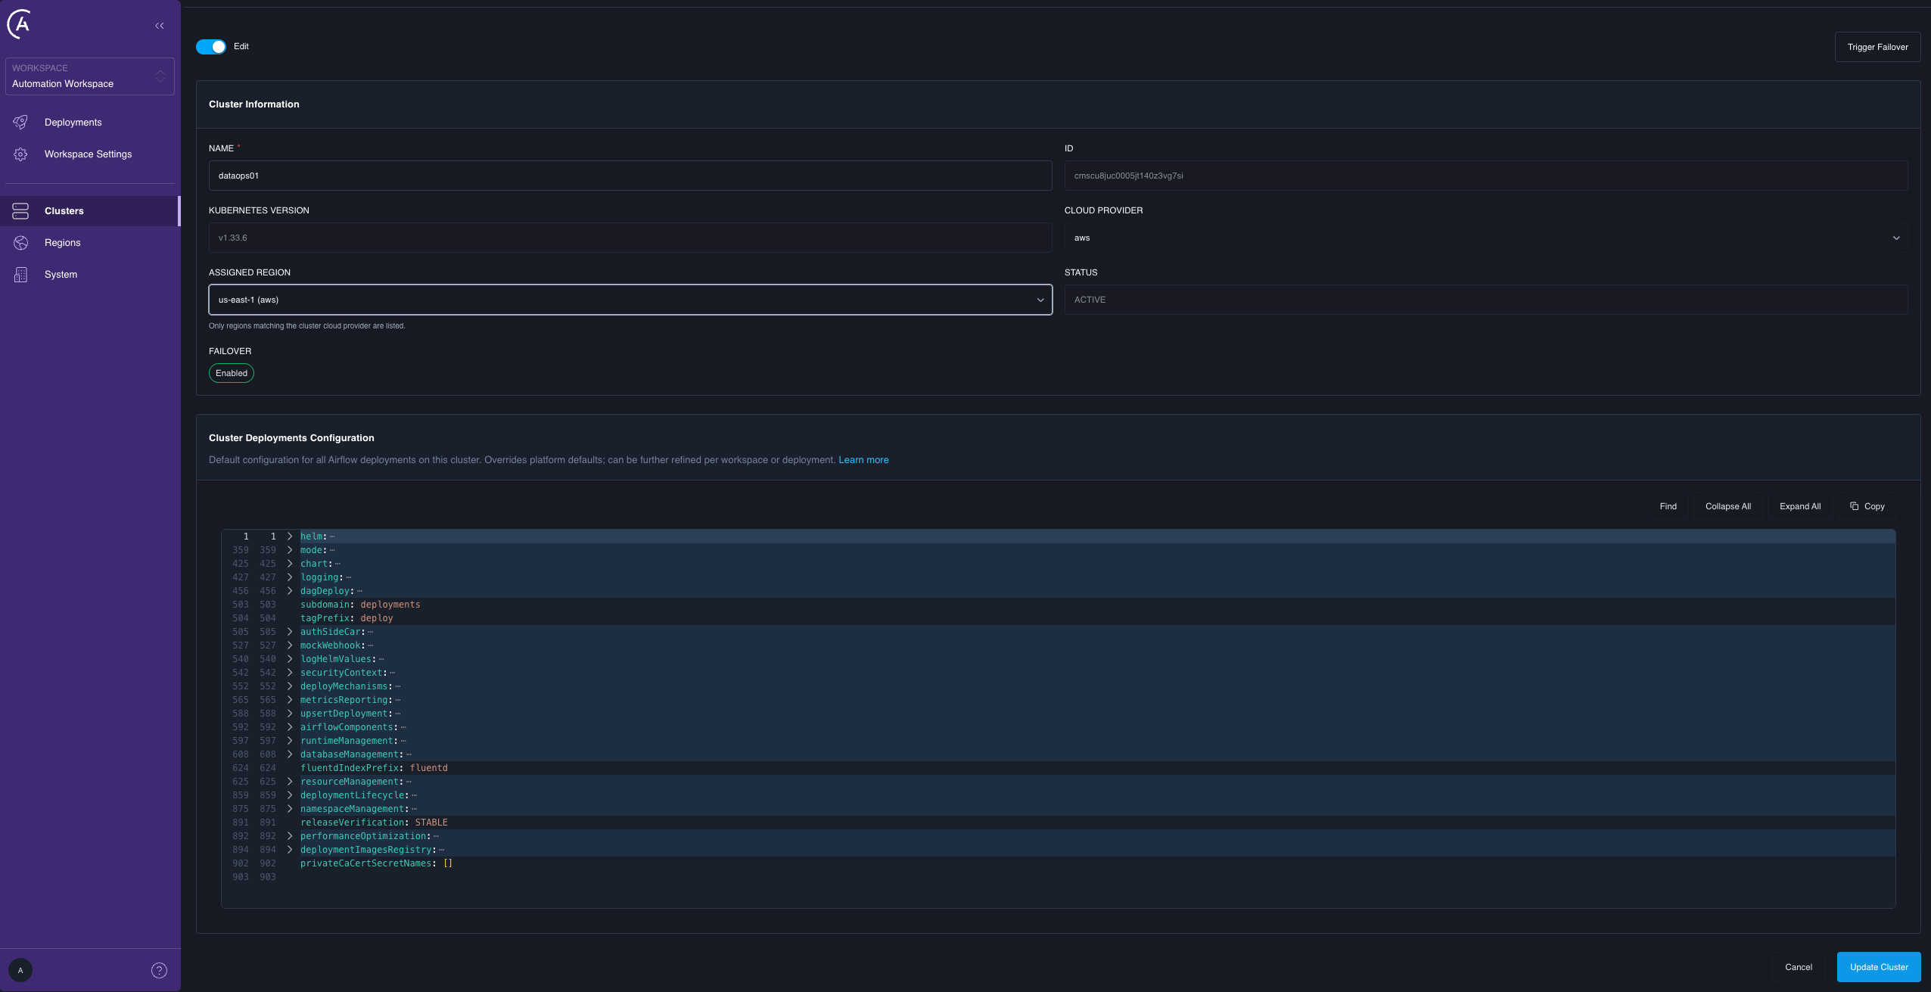Open the help question mark icon
This screenshot has height=992, width=1931.
[x=159, y=970]
